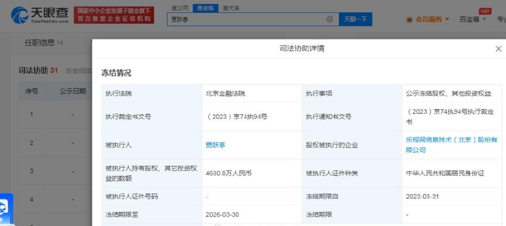Expand the 百宝箱 dropdown arrow
Image resolution: width=506 pixels, height=226 pixels.
pyautogui.click(x=484, y=19)
